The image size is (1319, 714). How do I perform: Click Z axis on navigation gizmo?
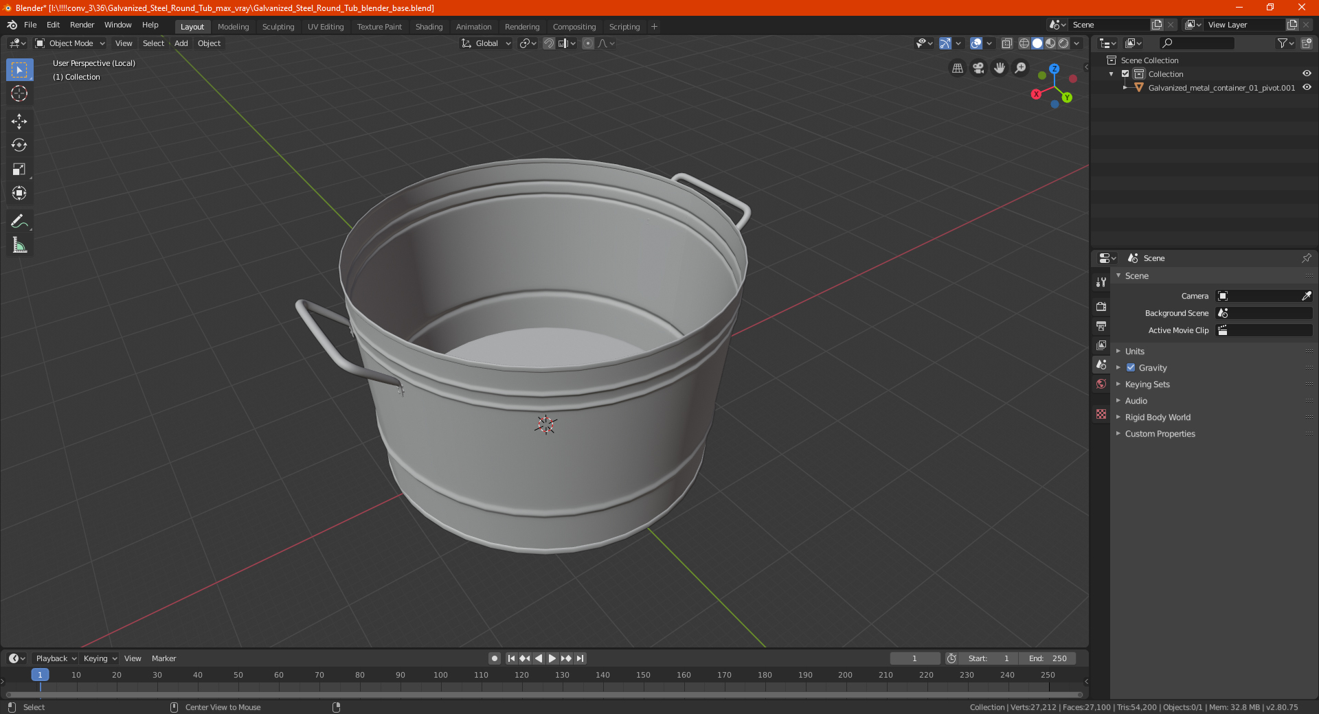(x=1054, y=69)
